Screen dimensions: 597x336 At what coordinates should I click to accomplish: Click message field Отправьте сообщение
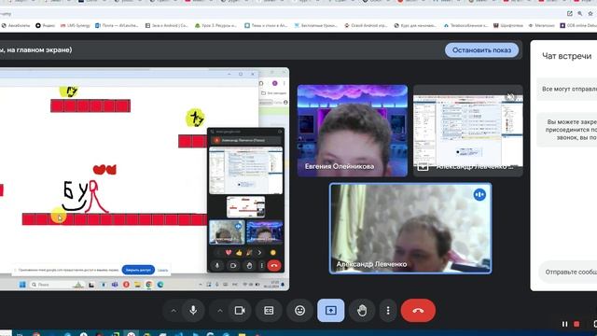[567, 272]
